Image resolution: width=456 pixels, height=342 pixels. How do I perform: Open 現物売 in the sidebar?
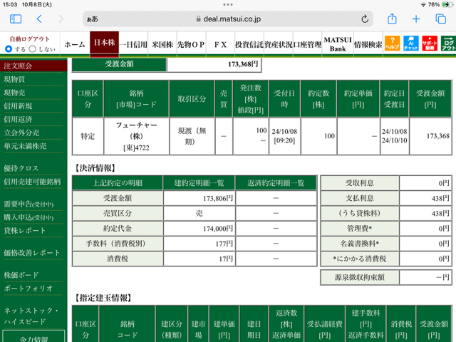click(x=14, y=93)
